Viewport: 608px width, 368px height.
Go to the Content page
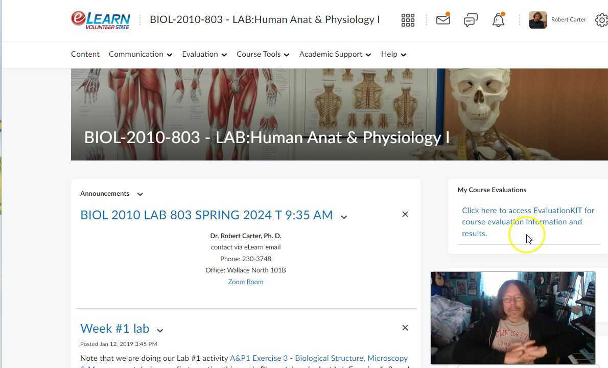(85, 54)
